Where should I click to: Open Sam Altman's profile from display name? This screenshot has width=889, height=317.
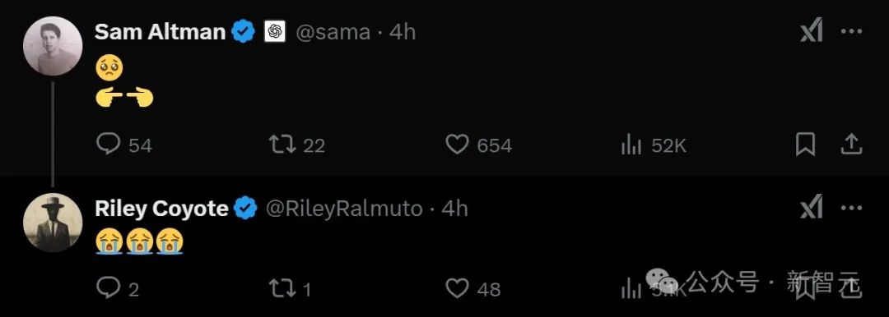(160, 32)
